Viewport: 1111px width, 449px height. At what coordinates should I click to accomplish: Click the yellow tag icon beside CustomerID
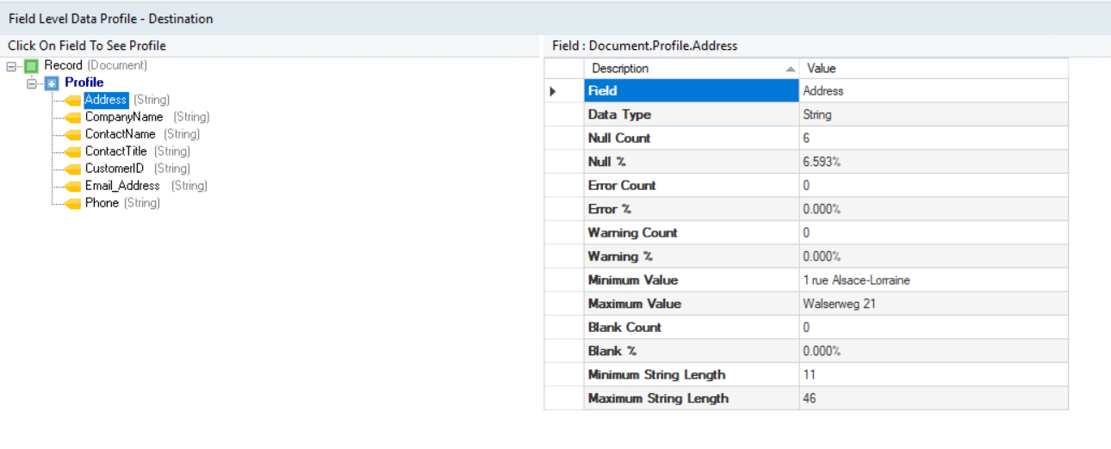pyautogui.click(x=72, y=169)
